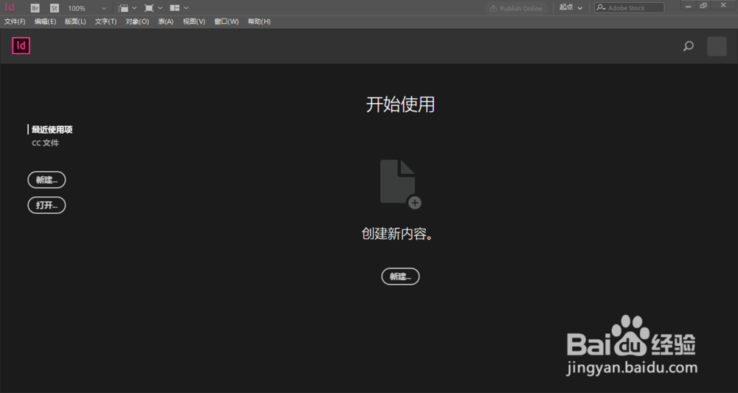738x393 pixels.
Task: Open Adobe Bridge via Br icon
Action: (x=35, y=8)
